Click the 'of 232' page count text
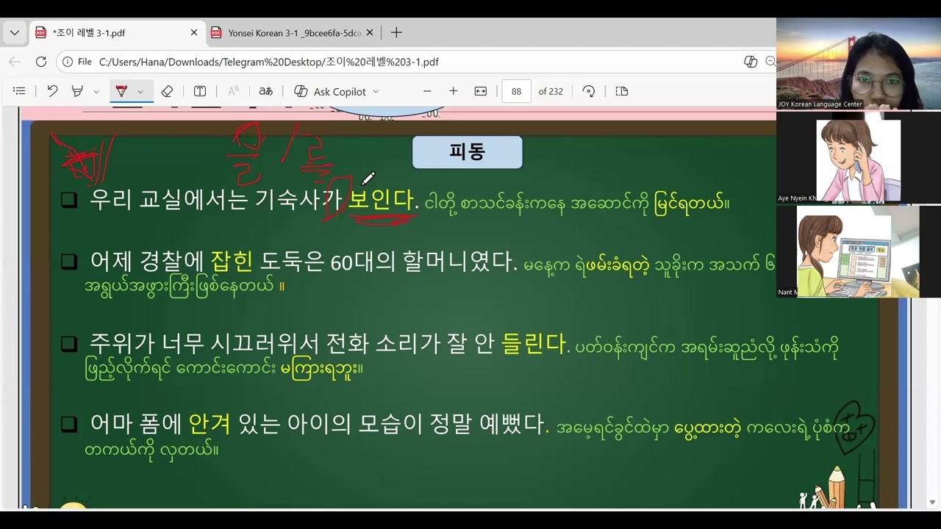 [x=551, y=91]
